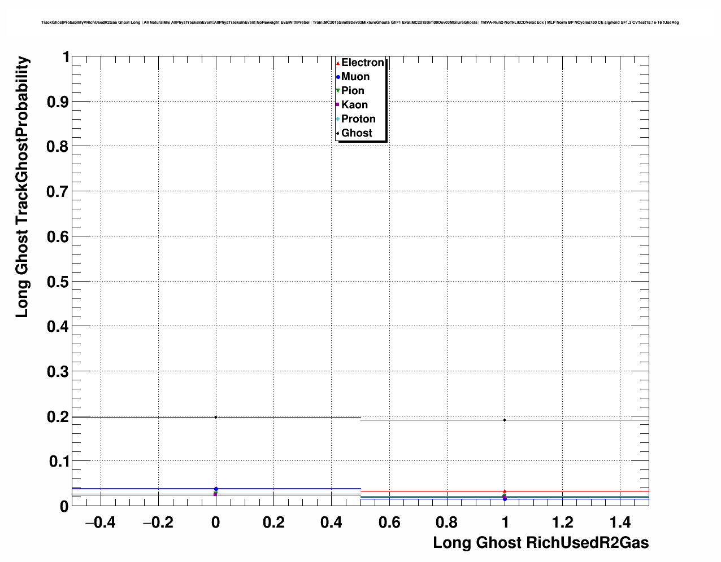The width and height of the screenshot is (721, 562).
Task: Click the Electron label in the legend
Action: point(363,63)
